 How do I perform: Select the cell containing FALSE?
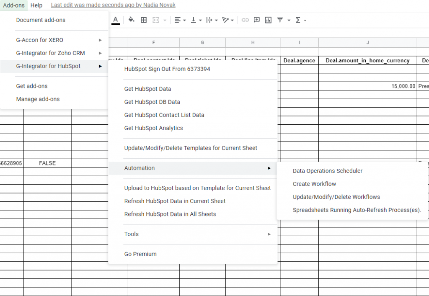point(47,163)
